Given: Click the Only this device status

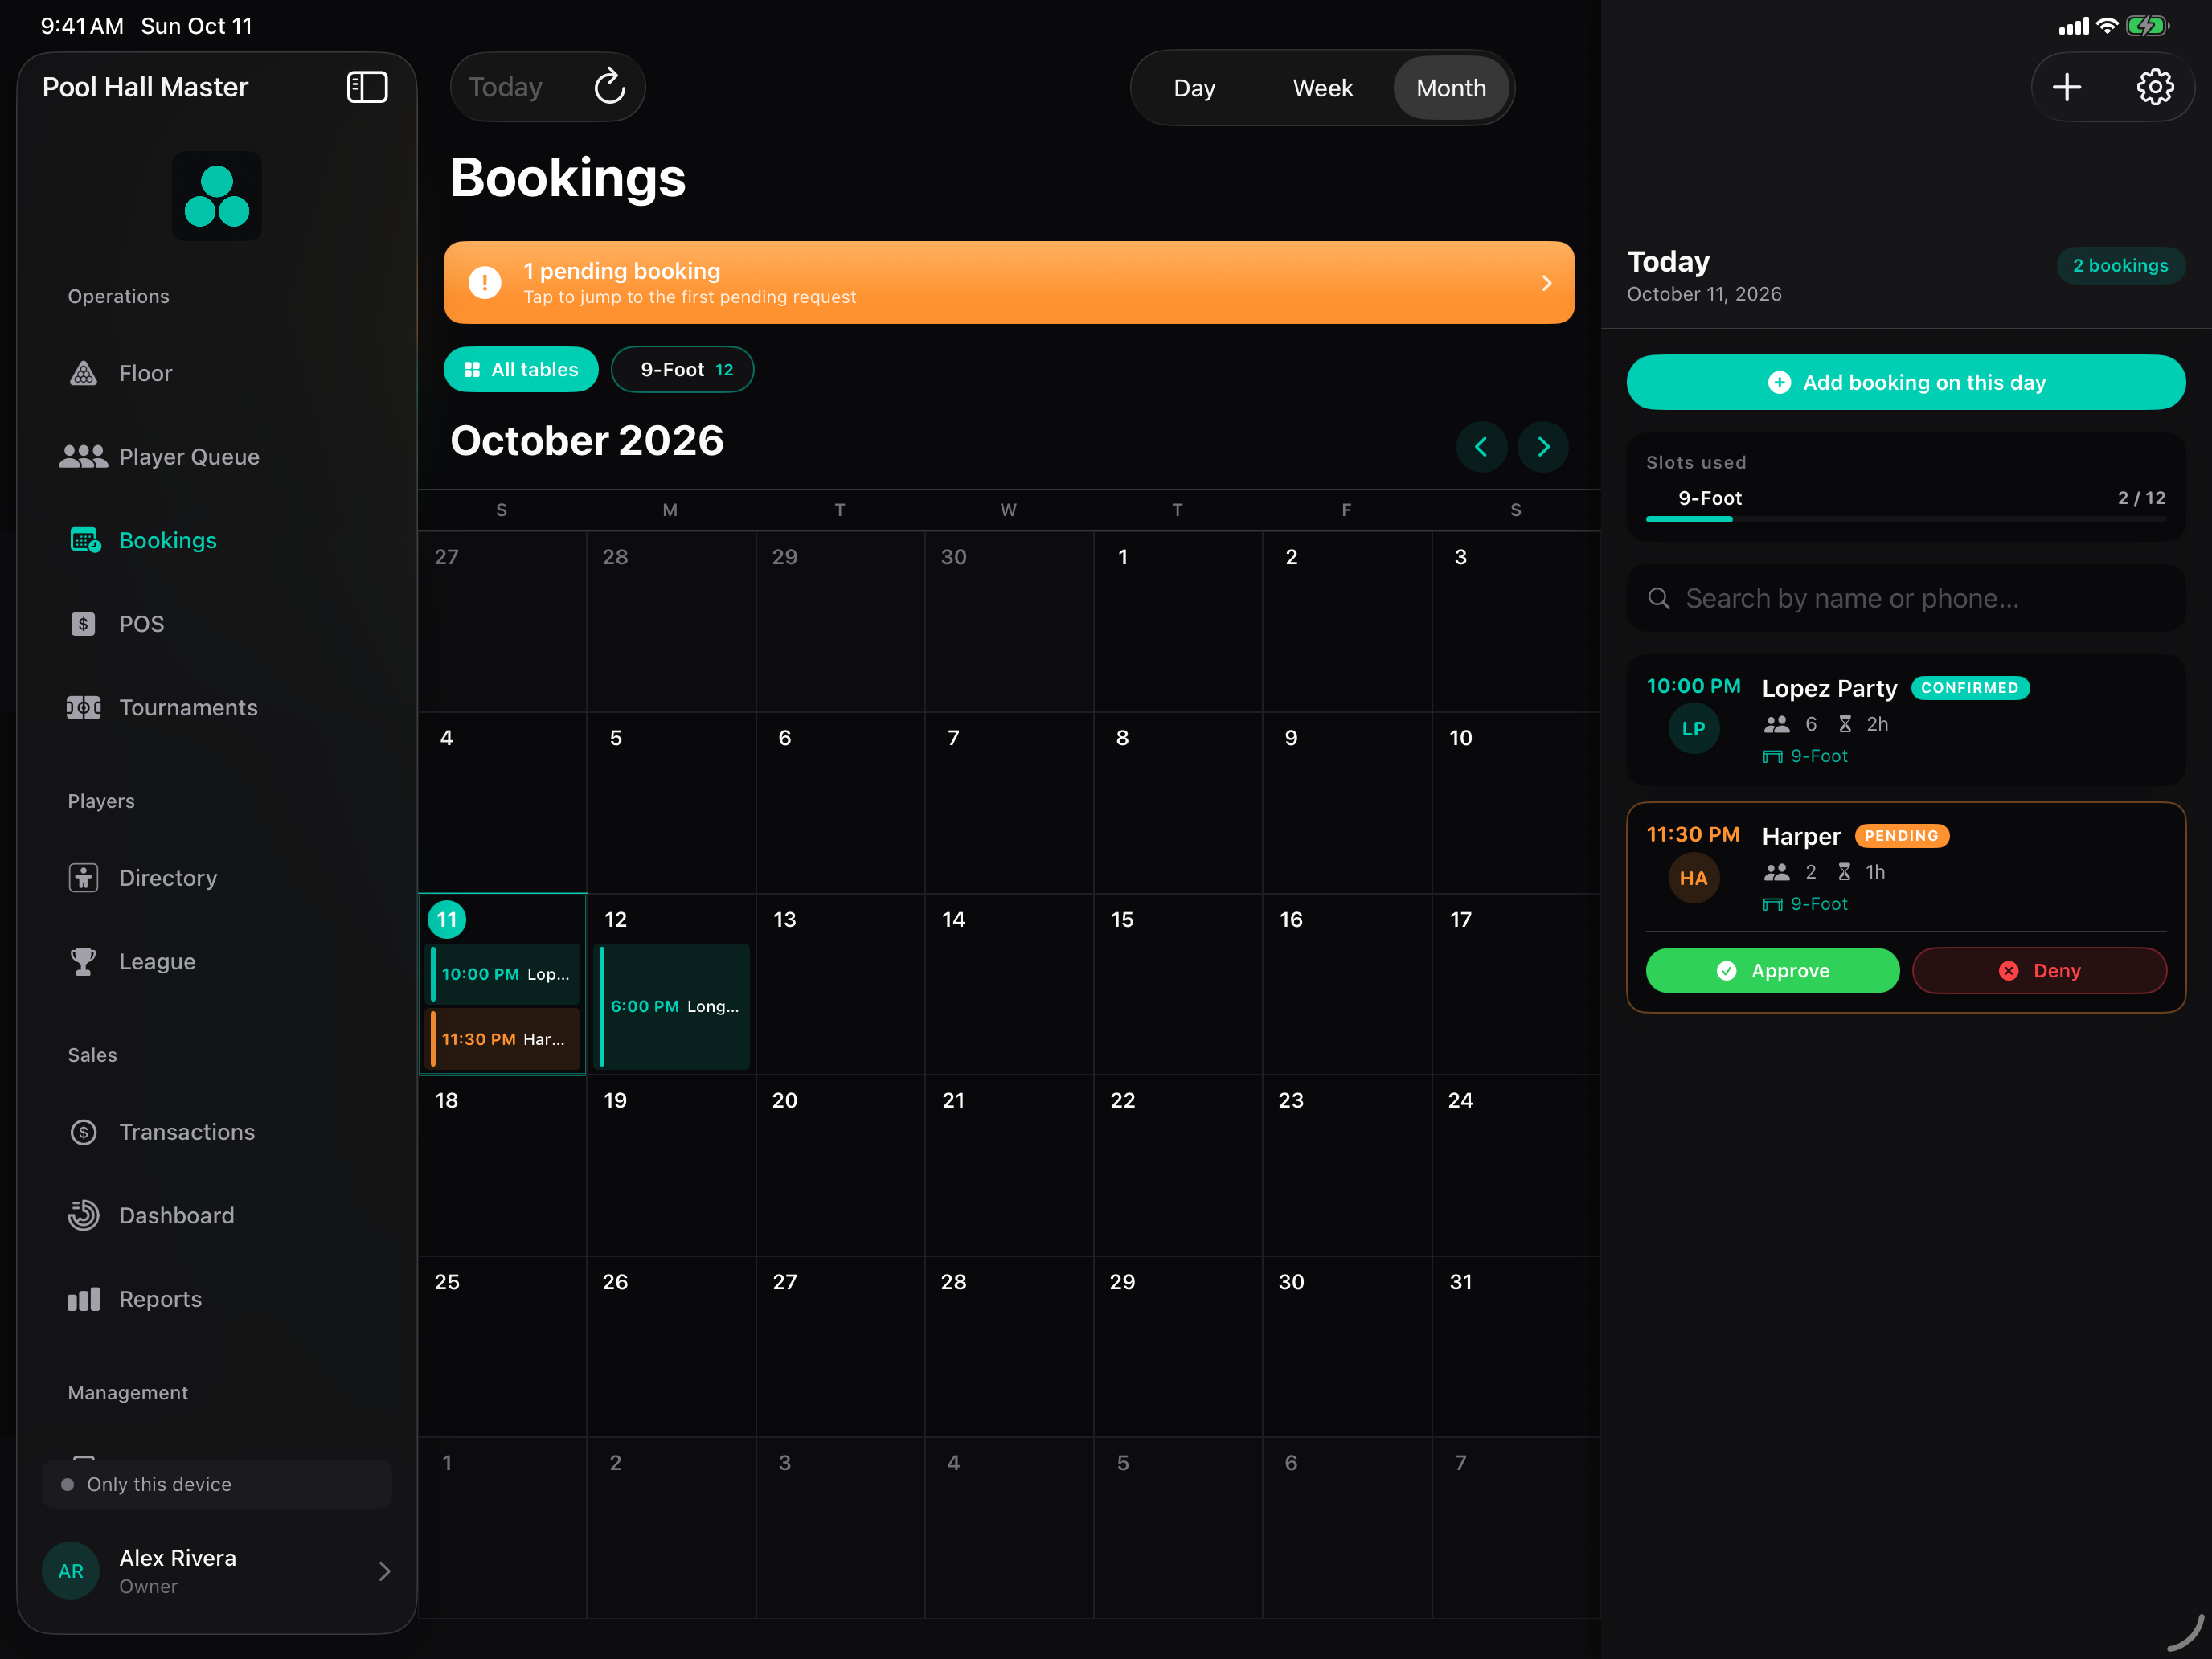Looking at the screenshot, I should (x=217, y=1484).
